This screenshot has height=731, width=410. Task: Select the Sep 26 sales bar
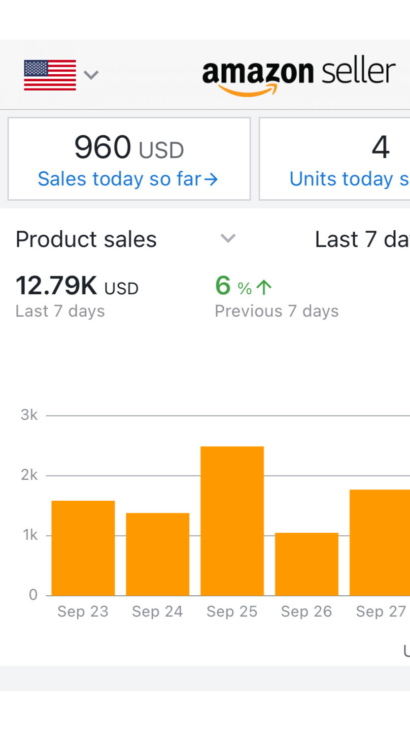(x=306, y=564)
